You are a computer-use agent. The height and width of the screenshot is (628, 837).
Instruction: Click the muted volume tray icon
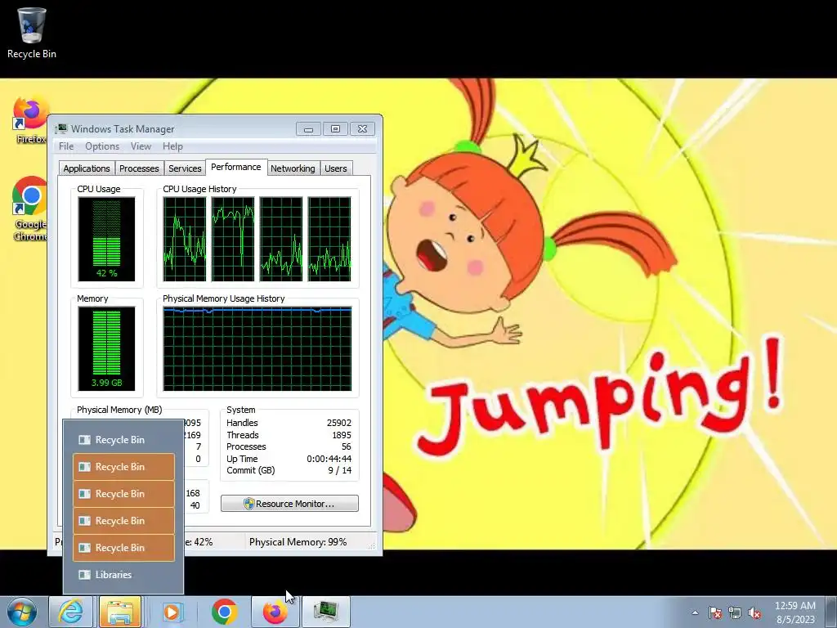pos(754,612)
